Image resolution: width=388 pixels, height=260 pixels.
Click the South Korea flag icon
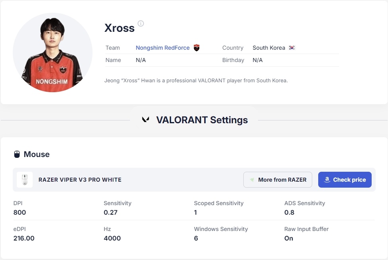(x=292, y=48)
